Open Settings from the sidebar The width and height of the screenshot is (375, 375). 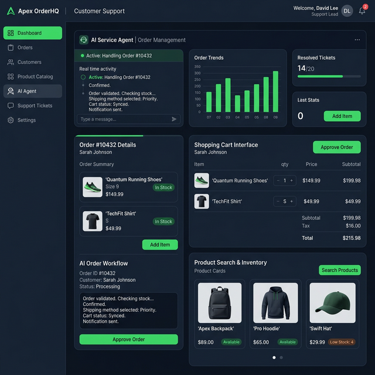point(33,120)
